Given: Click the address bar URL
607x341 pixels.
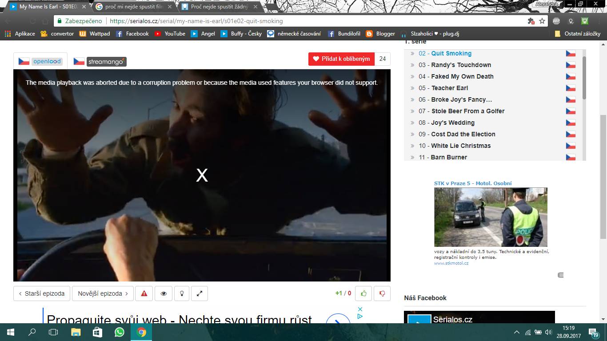Looking at the screenshot, I should click(196, 21).
